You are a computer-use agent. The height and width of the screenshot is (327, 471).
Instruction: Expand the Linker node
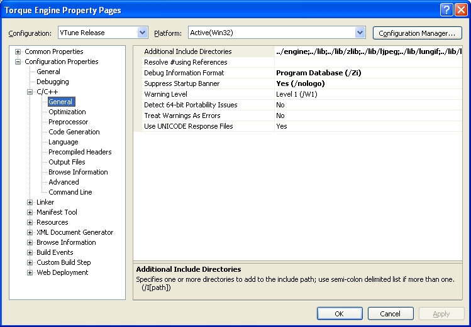[30, 202]
